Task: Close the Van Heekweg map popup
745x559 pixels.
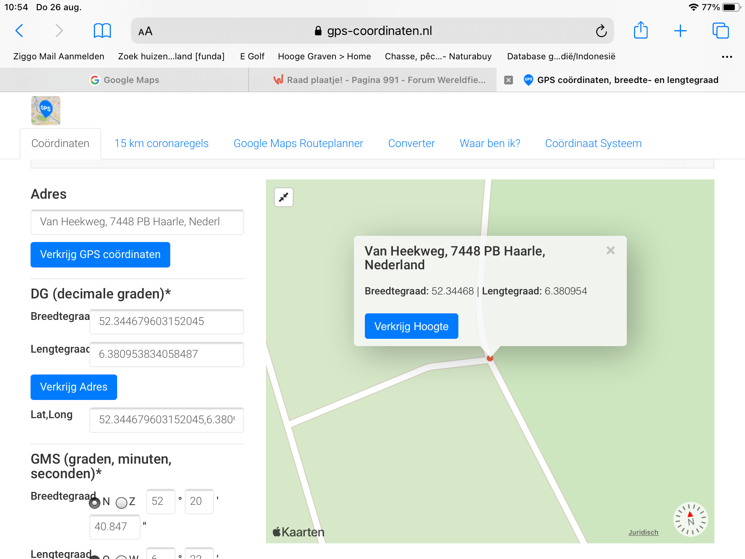Action: pos(610,250)
